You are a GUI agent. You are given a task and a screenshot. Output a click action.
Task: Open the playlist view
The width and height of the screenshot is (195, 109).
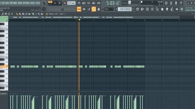click(137, 9)
